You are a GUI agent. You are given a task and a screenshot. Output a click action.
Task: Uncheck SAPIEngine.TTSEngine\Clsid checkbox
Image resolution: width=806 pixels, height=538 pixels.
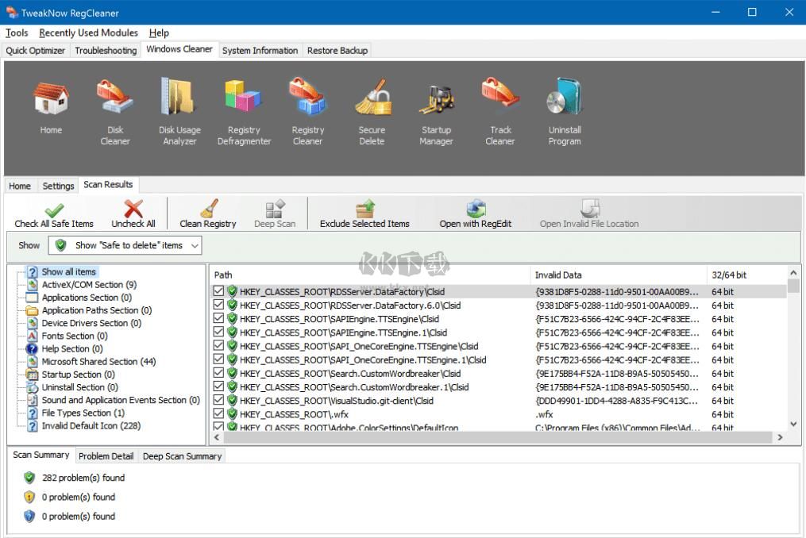218,318
